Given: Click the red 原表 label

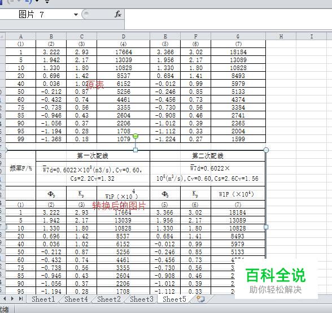Looking at the screenshot, I should (95, 85).
